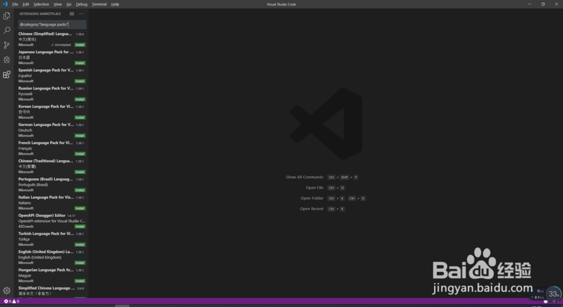563x307 pixels.
Task: Open the Selection menu
Action: coord(41,4)
